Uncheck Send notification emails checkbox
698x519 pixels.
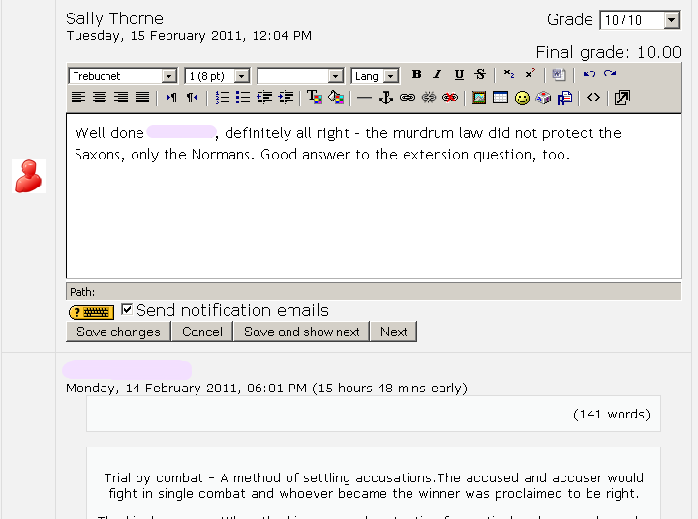[127, 310]
